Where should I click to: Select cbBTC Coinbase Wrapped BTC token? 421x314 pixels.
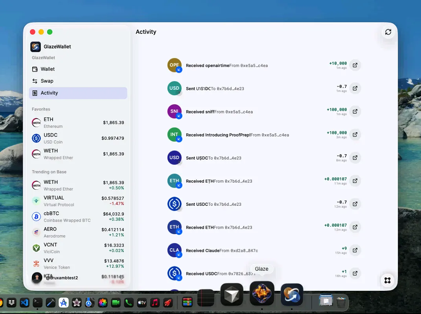[x=78, y=217]
